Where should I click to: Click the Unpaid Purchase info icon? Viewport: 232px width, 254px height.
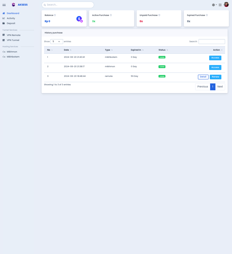[x=159, y=15]
